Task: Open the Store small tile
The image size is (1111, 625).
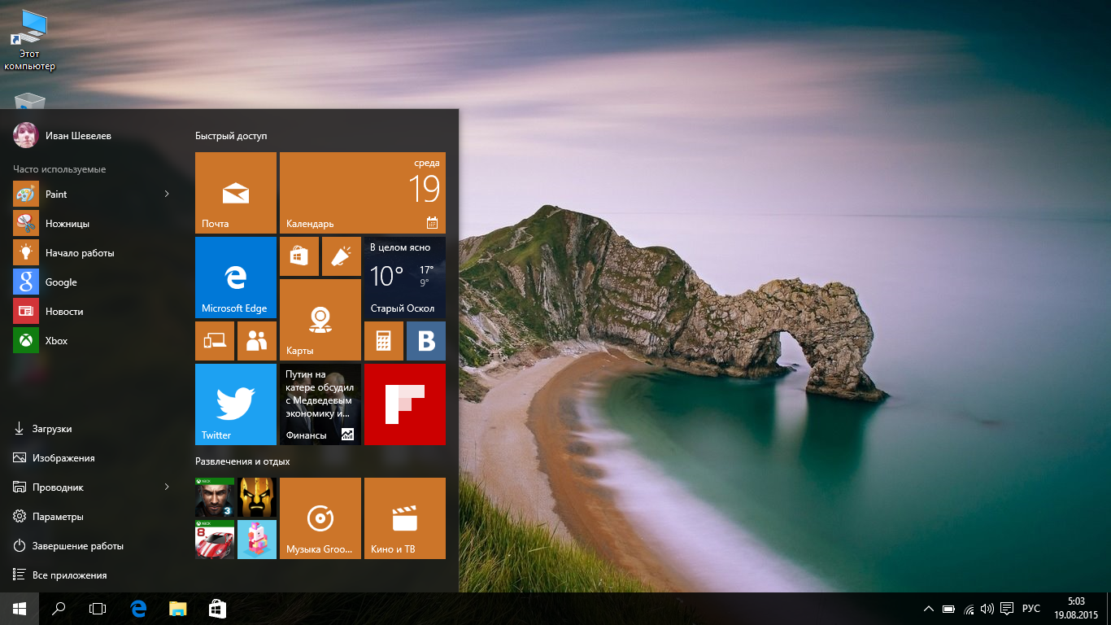Action: click(299, 256)
